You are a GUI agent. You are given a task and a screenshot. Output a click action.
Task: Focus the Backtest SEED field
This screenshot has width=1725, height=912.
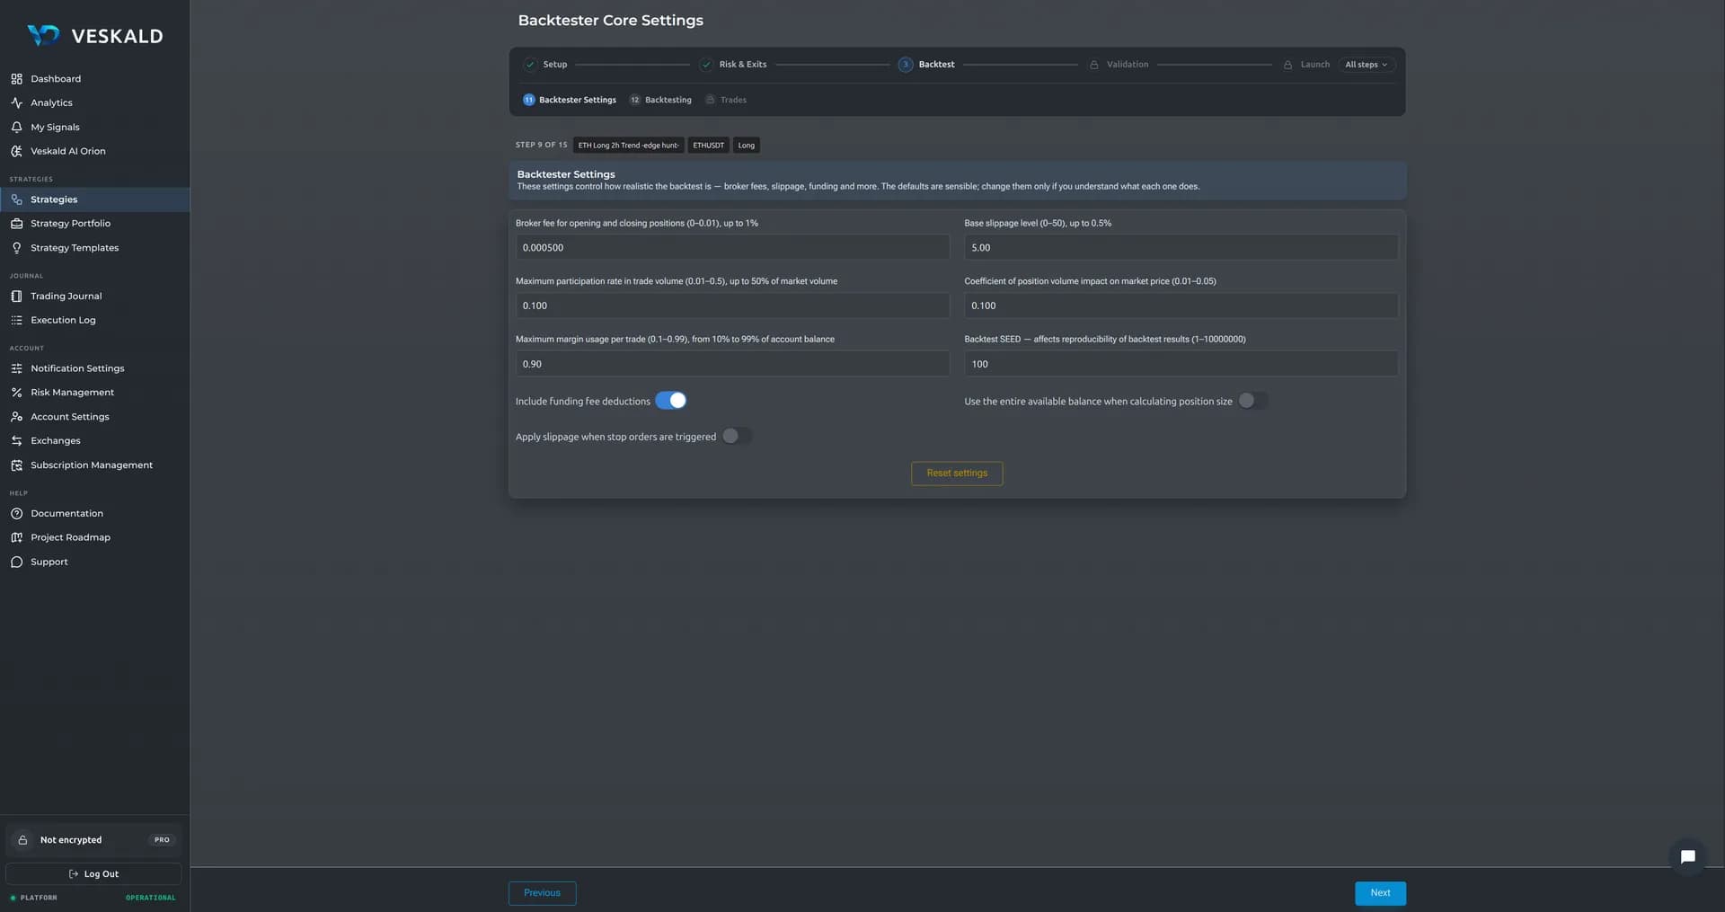click(x=1181, y=364)
